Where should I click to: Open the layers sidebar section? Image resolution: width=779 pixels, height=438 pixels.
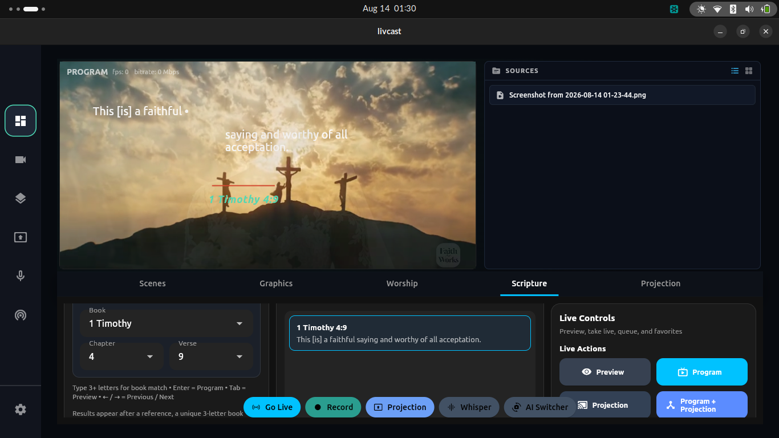(x=21, y=198)
